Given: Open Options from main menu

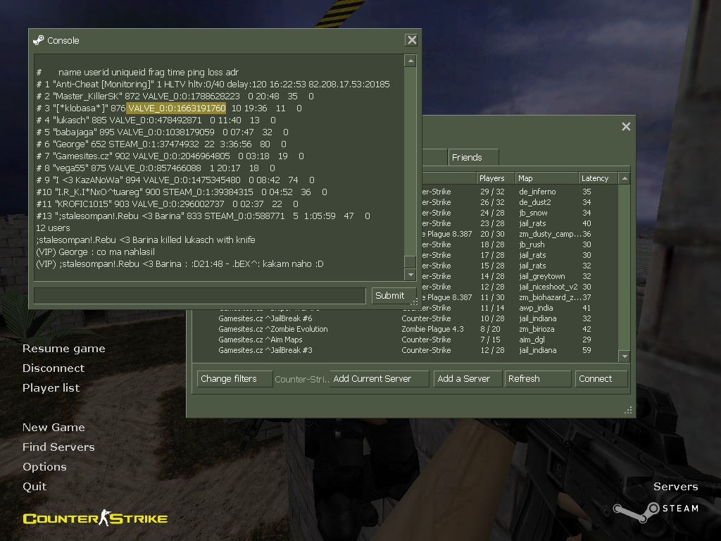Looking at the screenshot, I should 44,467.
